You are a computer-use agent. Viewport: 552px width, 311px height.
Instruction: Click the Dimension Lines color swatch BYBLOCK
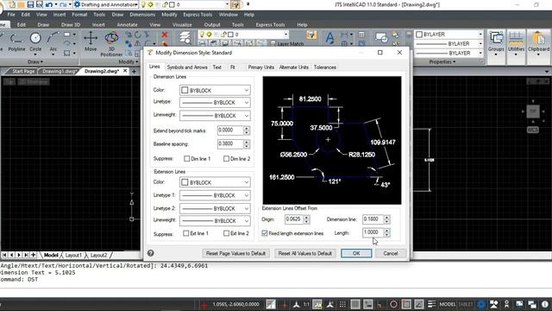pos(185,90)
